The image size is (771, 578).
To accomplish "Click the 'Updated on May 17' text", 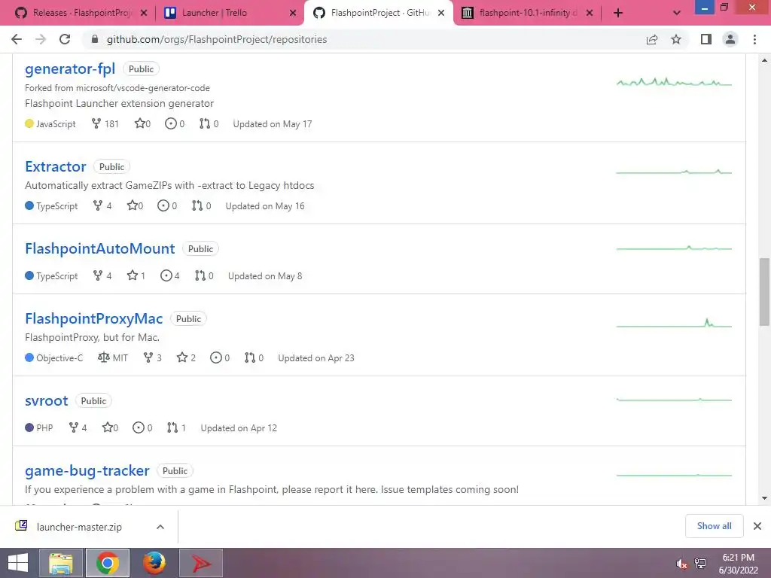I will 273,124.
